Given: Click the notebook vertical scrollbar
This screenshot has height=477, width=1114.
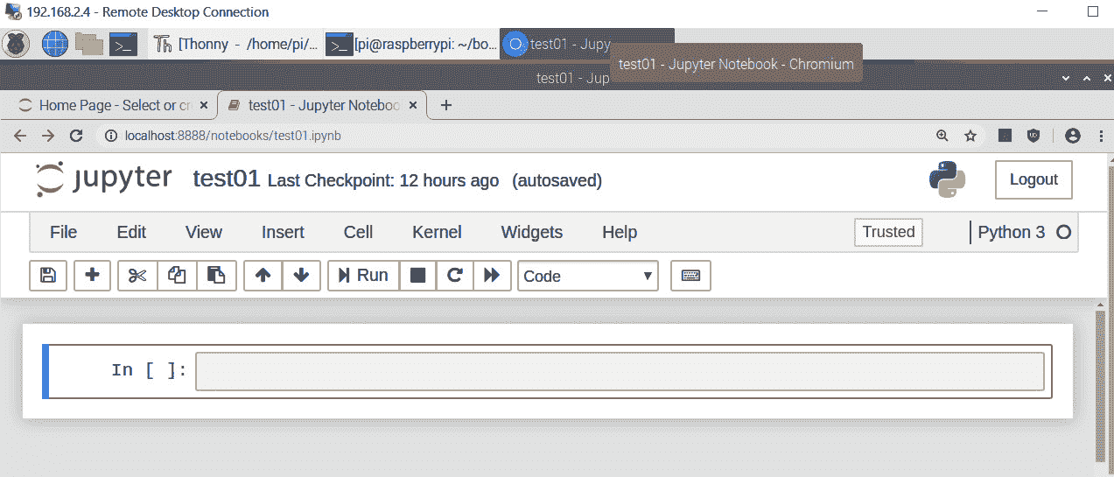Looking at the screenshot, I should tap(1101, 385).
